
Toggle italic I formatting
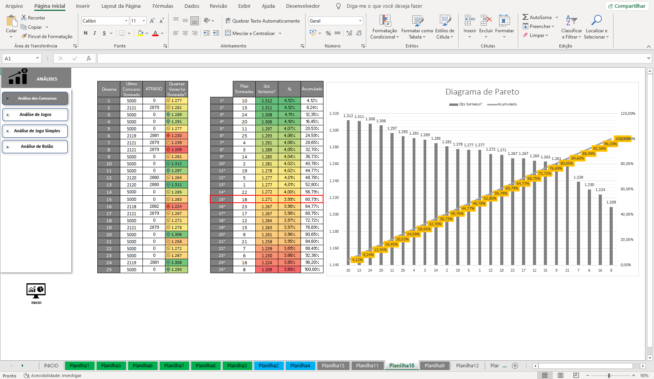point(95,33)
